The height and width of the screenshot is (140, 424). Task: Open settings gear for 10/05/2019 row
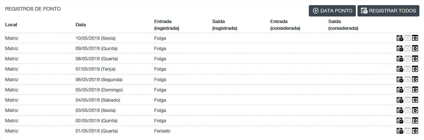click(415, 38)
